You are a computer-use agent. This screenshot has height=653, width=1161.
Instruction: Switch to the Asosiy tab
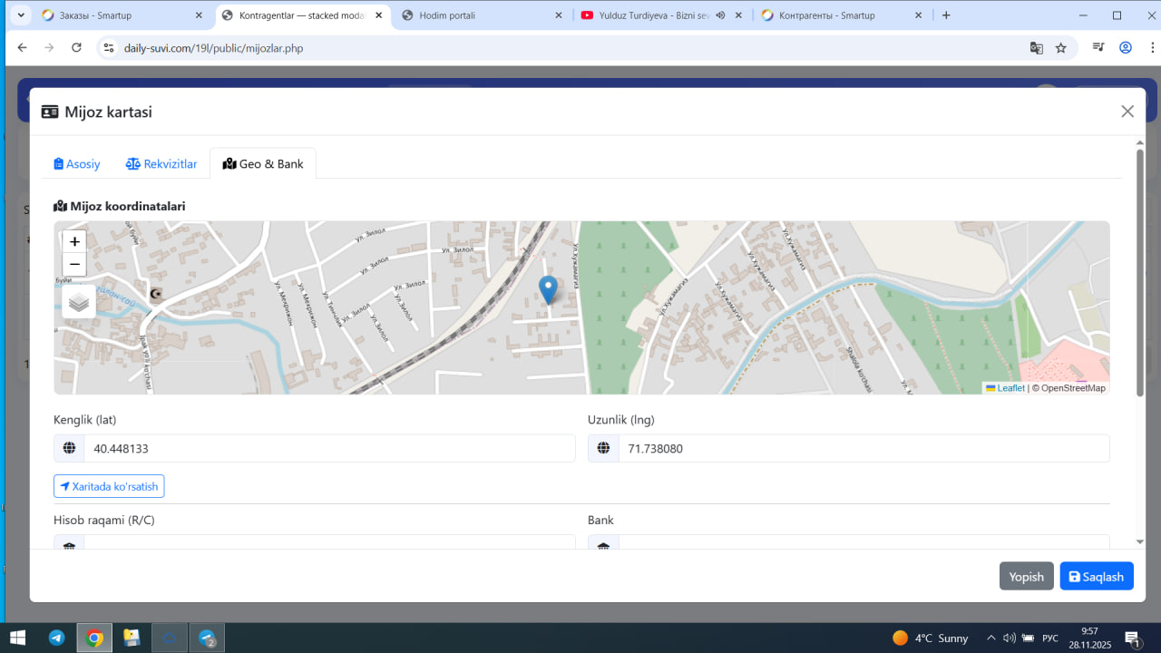pyautogui.click(x=77, y=164)
